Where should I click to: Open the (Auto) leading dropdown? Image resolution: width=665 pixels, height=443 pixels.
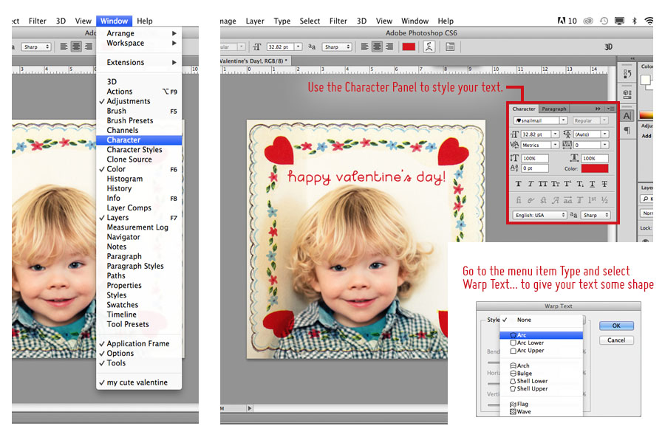point(605,134)
